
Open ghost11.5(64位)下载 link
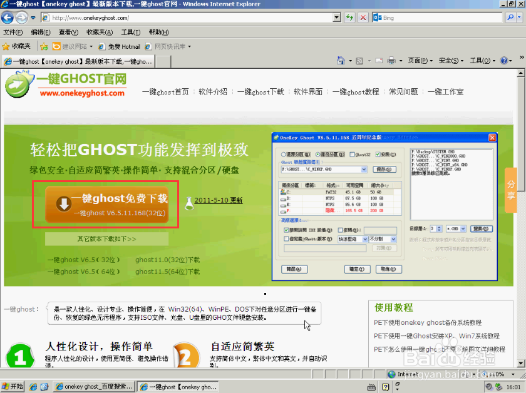167,272
